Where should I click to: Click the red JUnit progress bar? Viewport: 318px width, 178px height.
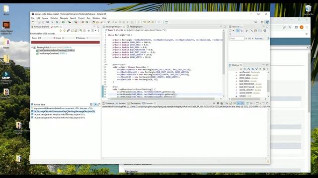click(65, 42)
